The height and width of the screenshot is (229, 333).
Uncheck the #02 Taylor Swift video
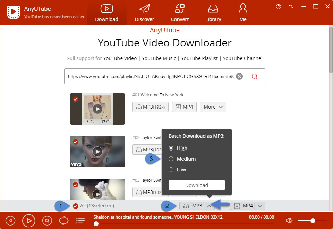click(x=75, y=142)
